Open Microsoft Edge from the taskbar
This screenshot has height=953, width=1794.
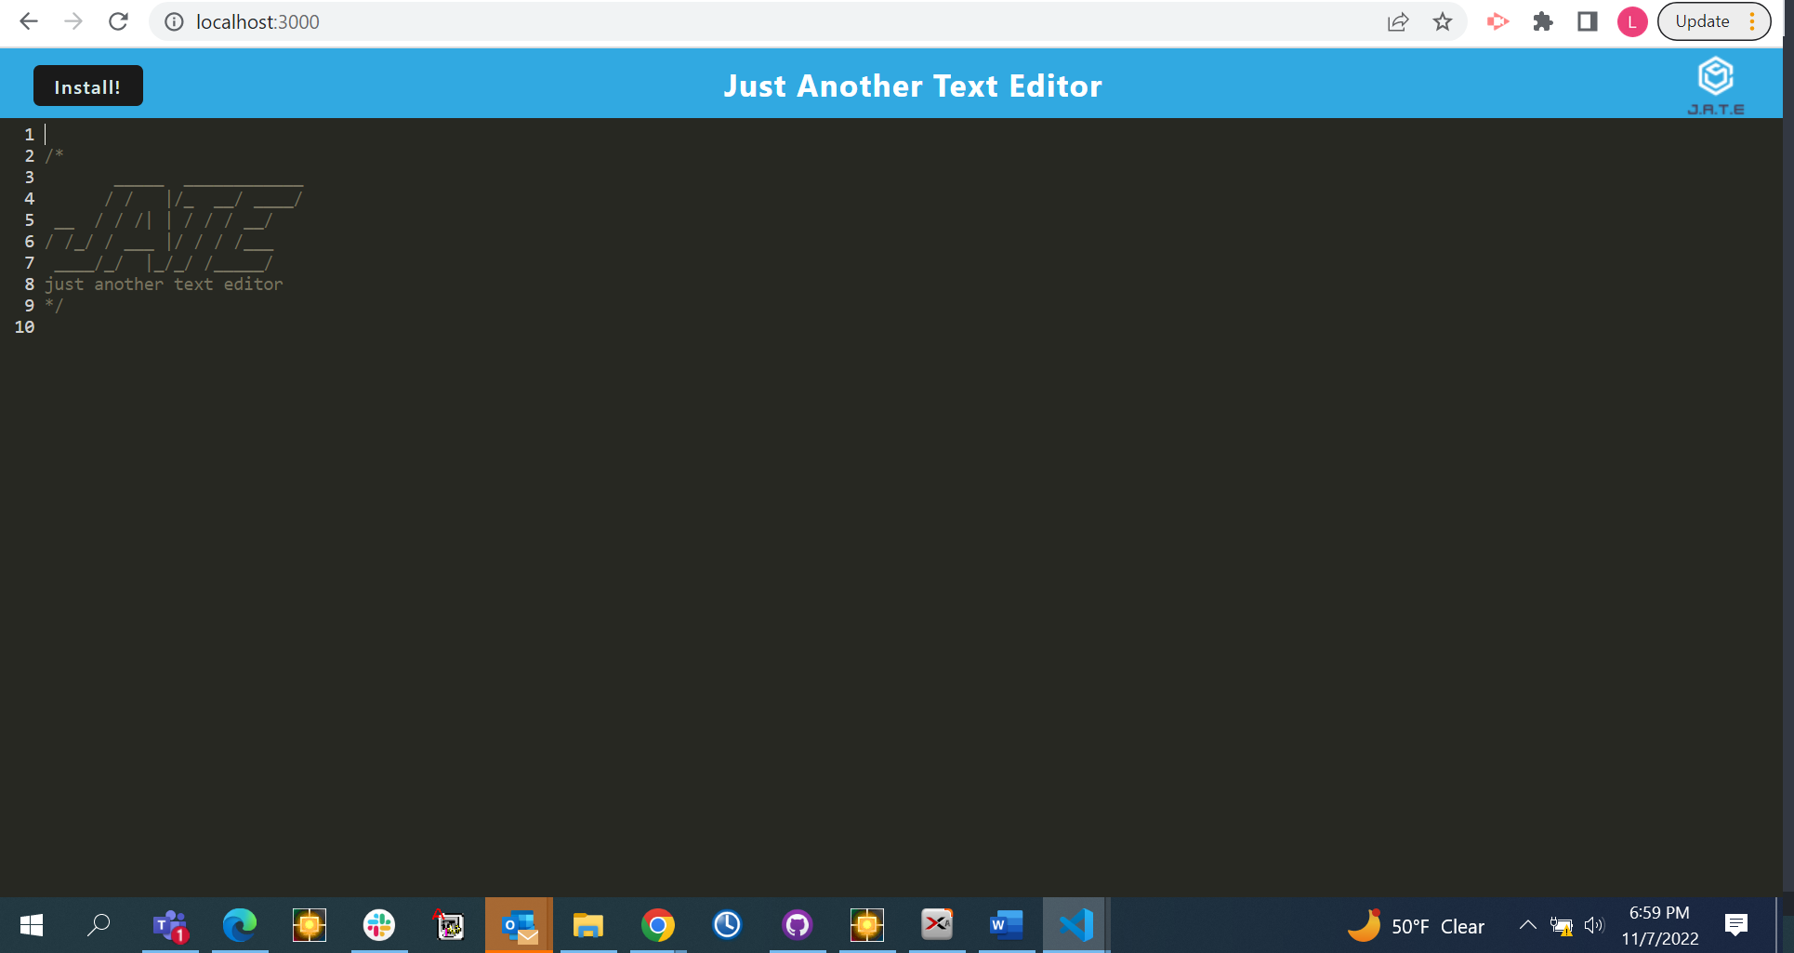(240, 925)
